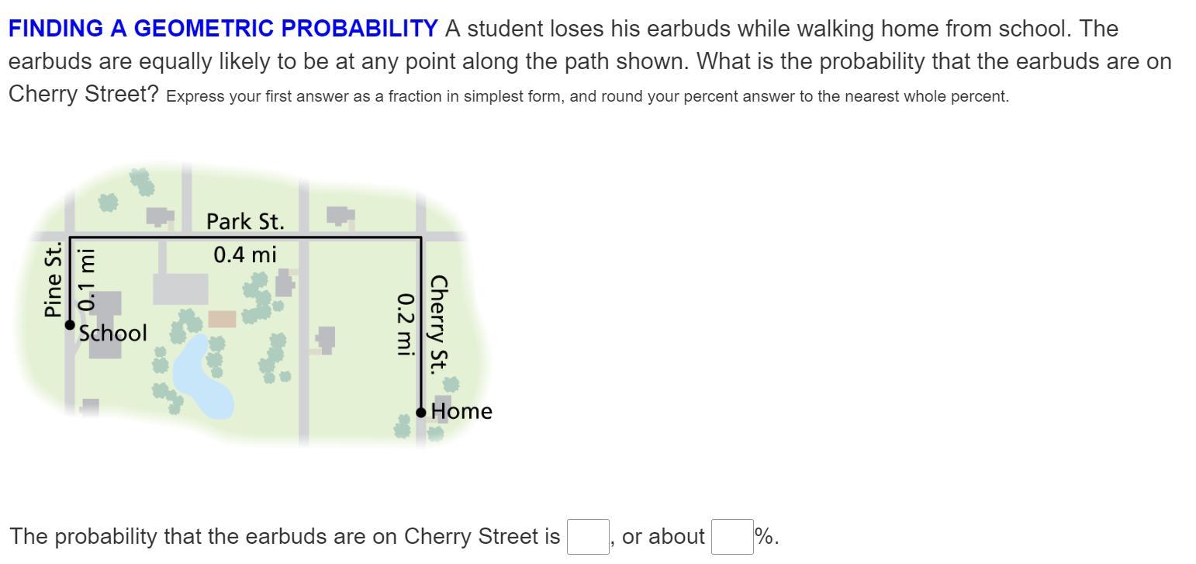Click the small 'Express your first answer' instruction text
1196x564 pixels.
(x=587, y=97)
